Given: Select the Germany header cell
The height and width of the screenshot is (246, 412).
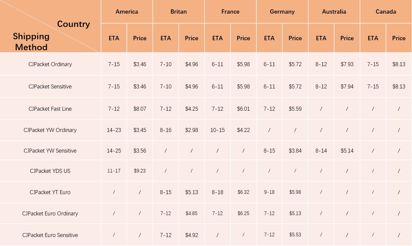Looking at the screenshot, I should coord(282,12).
